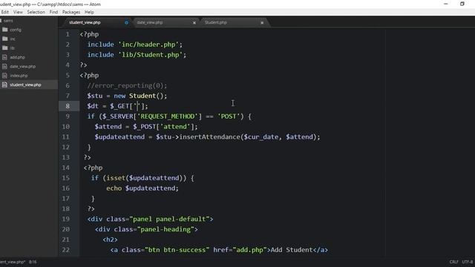Open the View menu
The width and height of the screenshot is (475, 267).
coord(18,12)
